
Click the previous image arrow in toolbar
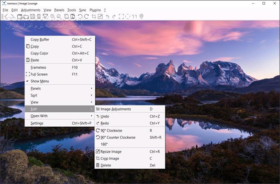pos(6,16)
